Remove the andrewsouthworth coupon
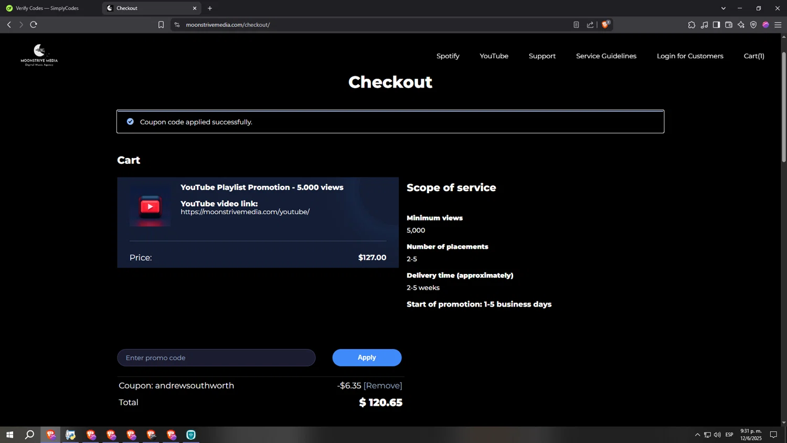This screenshot has width=787, height=443. [x=383, y=386]
